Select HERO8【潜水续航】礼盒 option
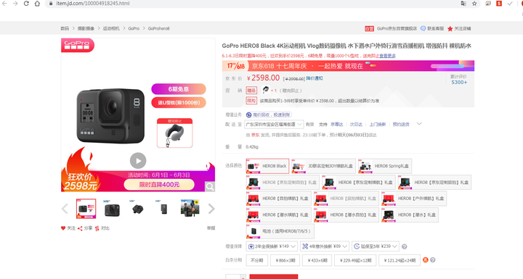This screenshot has height=279, width=523. tap(278, 215)
